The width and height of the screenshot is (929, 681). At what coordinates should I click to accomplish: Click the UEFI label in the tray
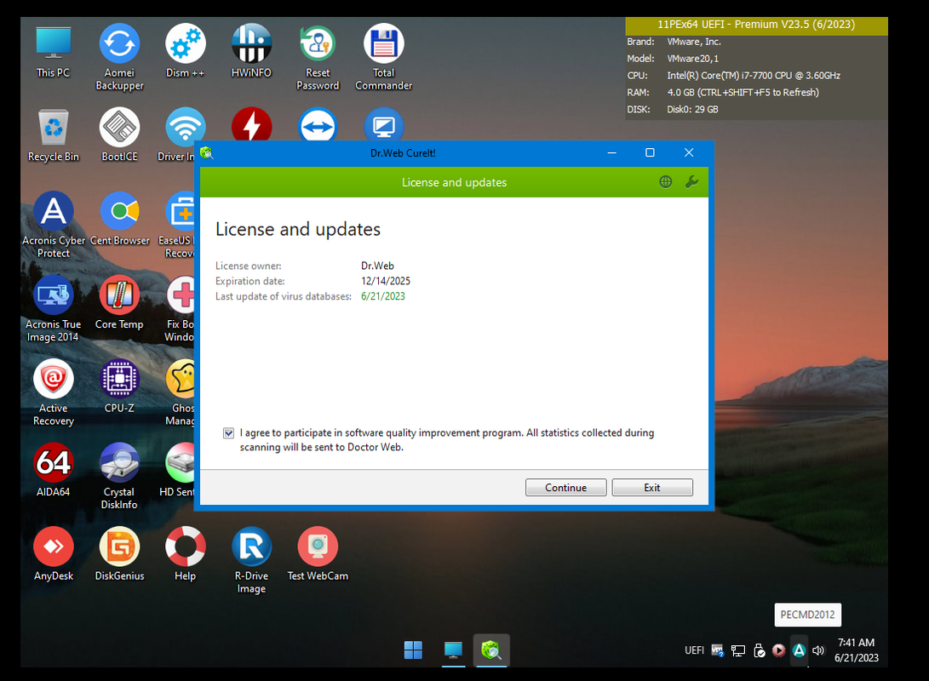click(x=694, y=650)
